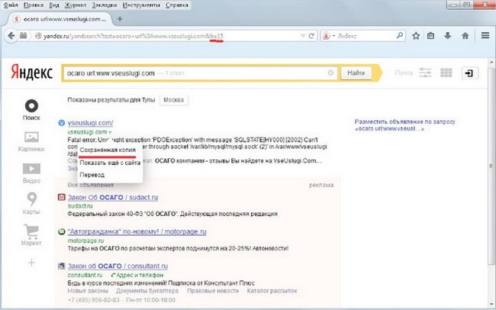Choose Сохранённая копия from the popup menu
Image resolution: width=496 pixels, height=310 pixels.
tap(108, 150)
